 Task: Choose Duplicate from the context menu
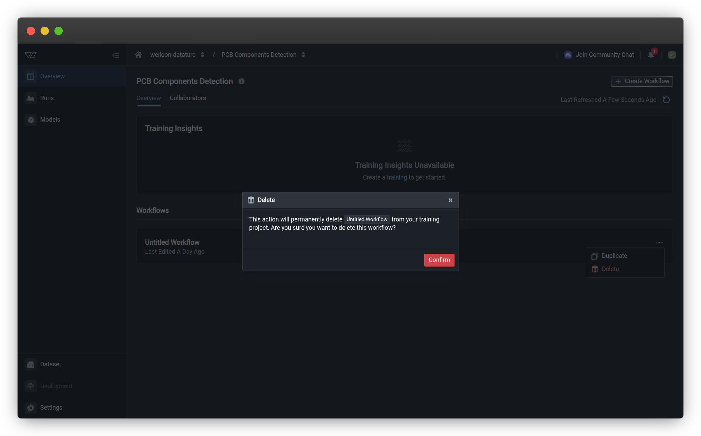614,256
